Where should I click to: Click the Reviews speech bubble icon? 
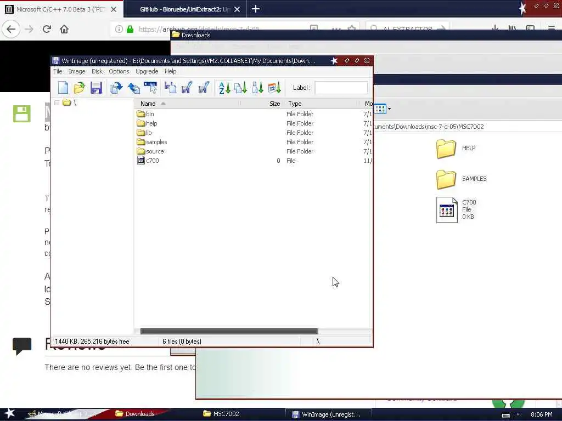click(22, 346)
